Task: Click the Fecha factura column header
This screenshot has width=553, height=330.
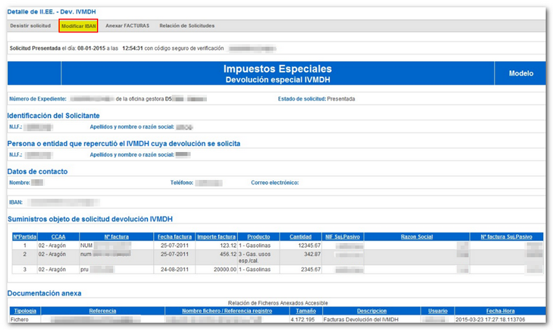Action: tap(174, 237)
